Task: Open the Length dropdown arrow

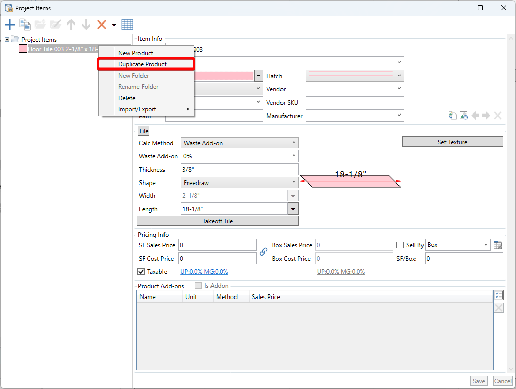Action: [x=293, y=209]
